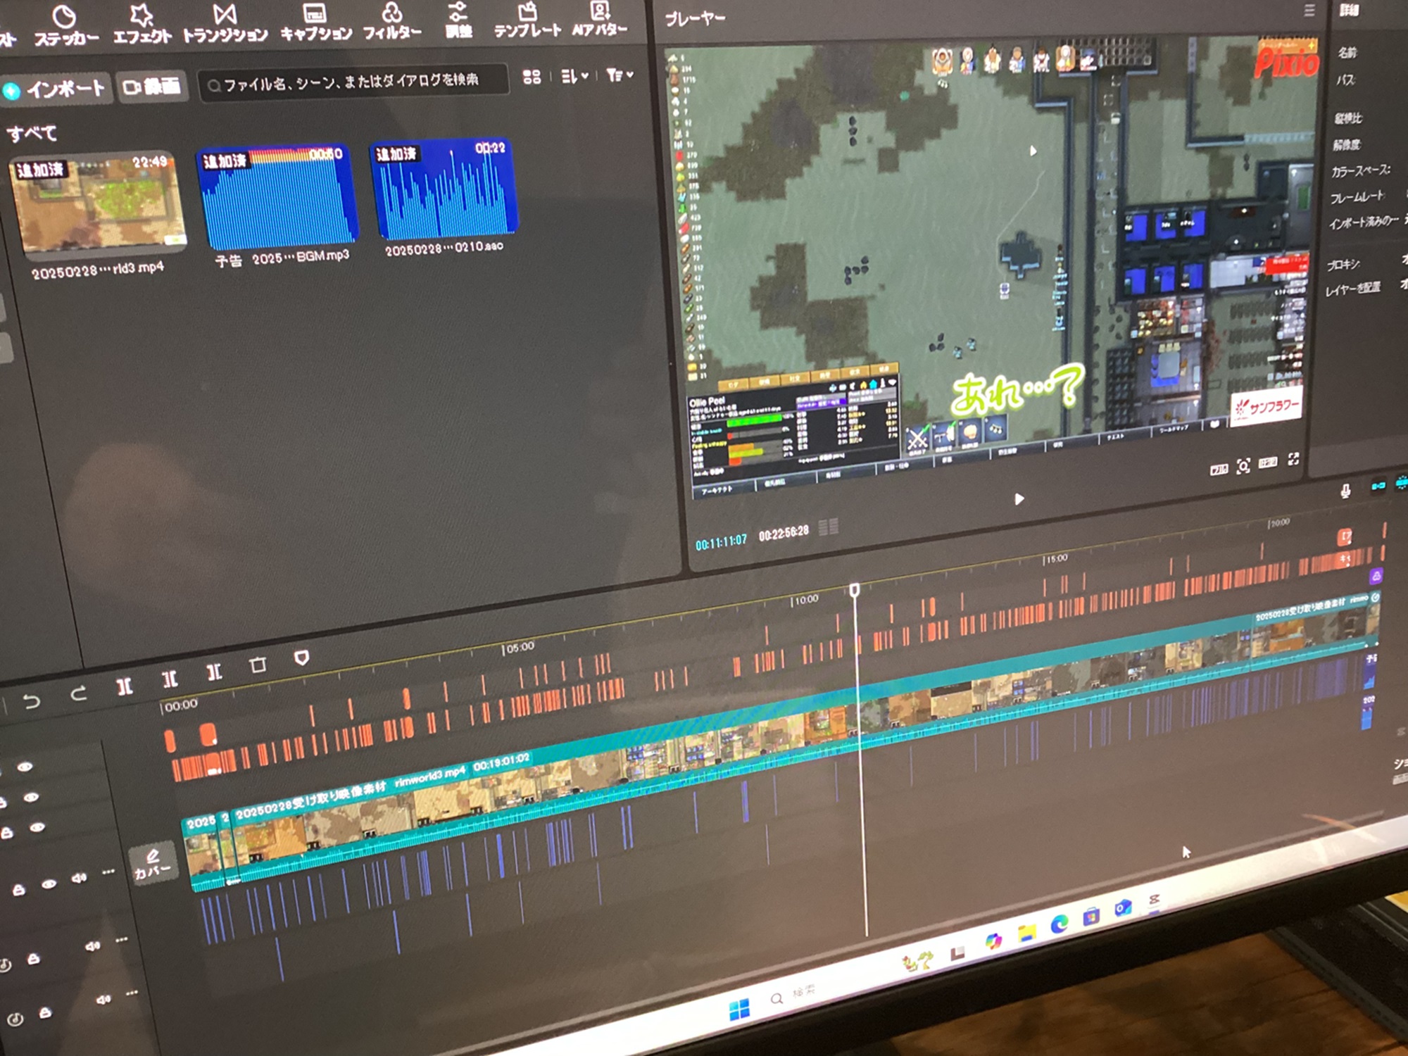
Task: Select the すべて (All) category
Action: (32, 133)
